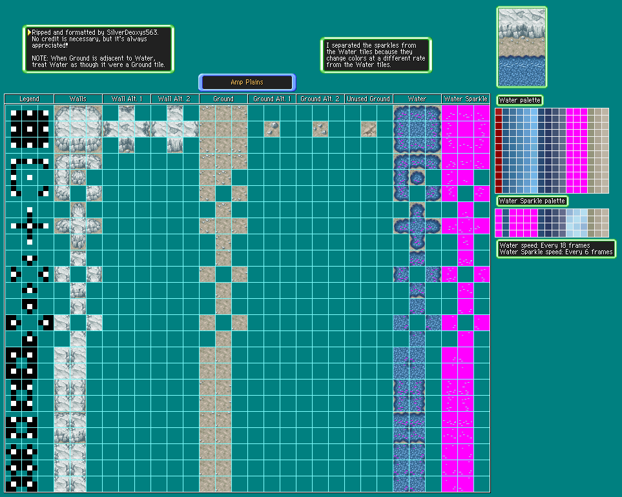
Task: Select the Walls column header
Action: tap(78, 99)
